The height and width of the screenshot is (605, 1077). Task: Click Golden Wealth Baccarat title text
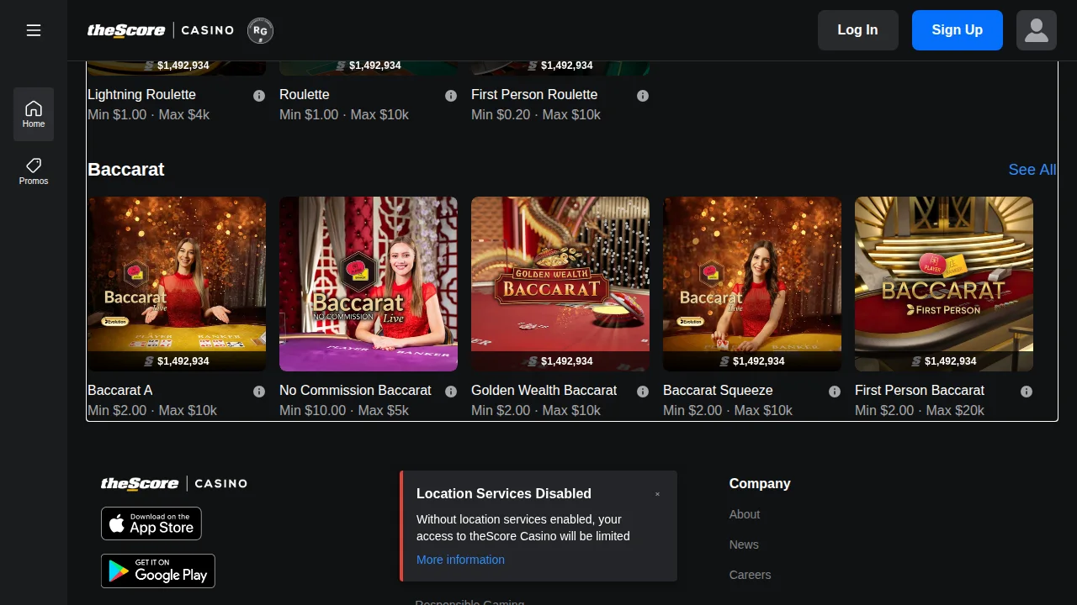point(544,391)
